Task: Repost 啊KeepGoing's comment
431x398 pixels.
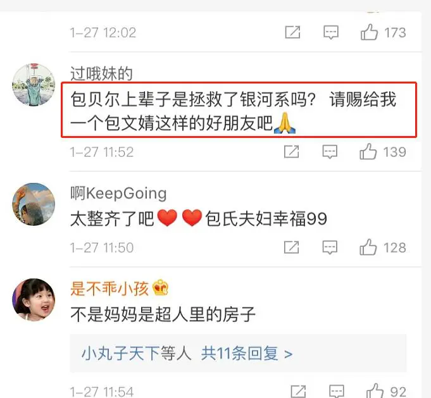Action: click(x=291, y=247)
